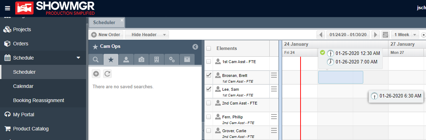Open the hamburger navigation menu

(7, 8)
